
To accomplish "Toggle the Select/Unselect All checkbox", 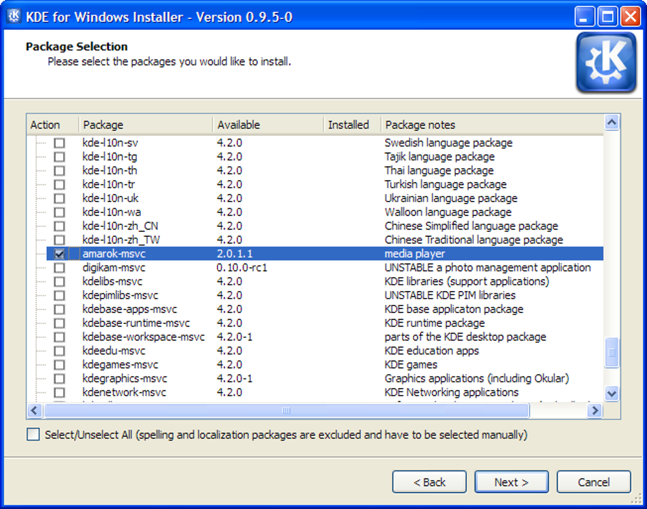I will tap(33, 434).
